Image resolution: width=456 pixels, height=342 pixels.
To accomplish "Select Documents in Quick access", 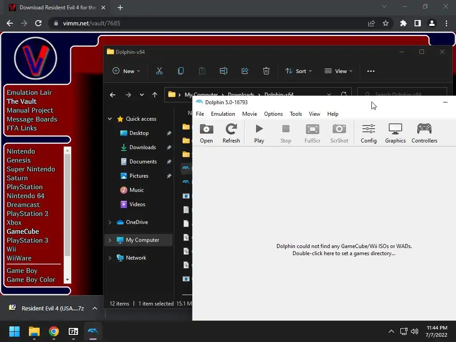I will pyautogui.click(x=143, y=161).
